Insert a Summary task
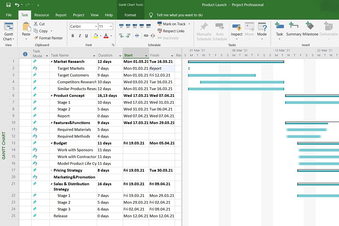 coord(293,28)
